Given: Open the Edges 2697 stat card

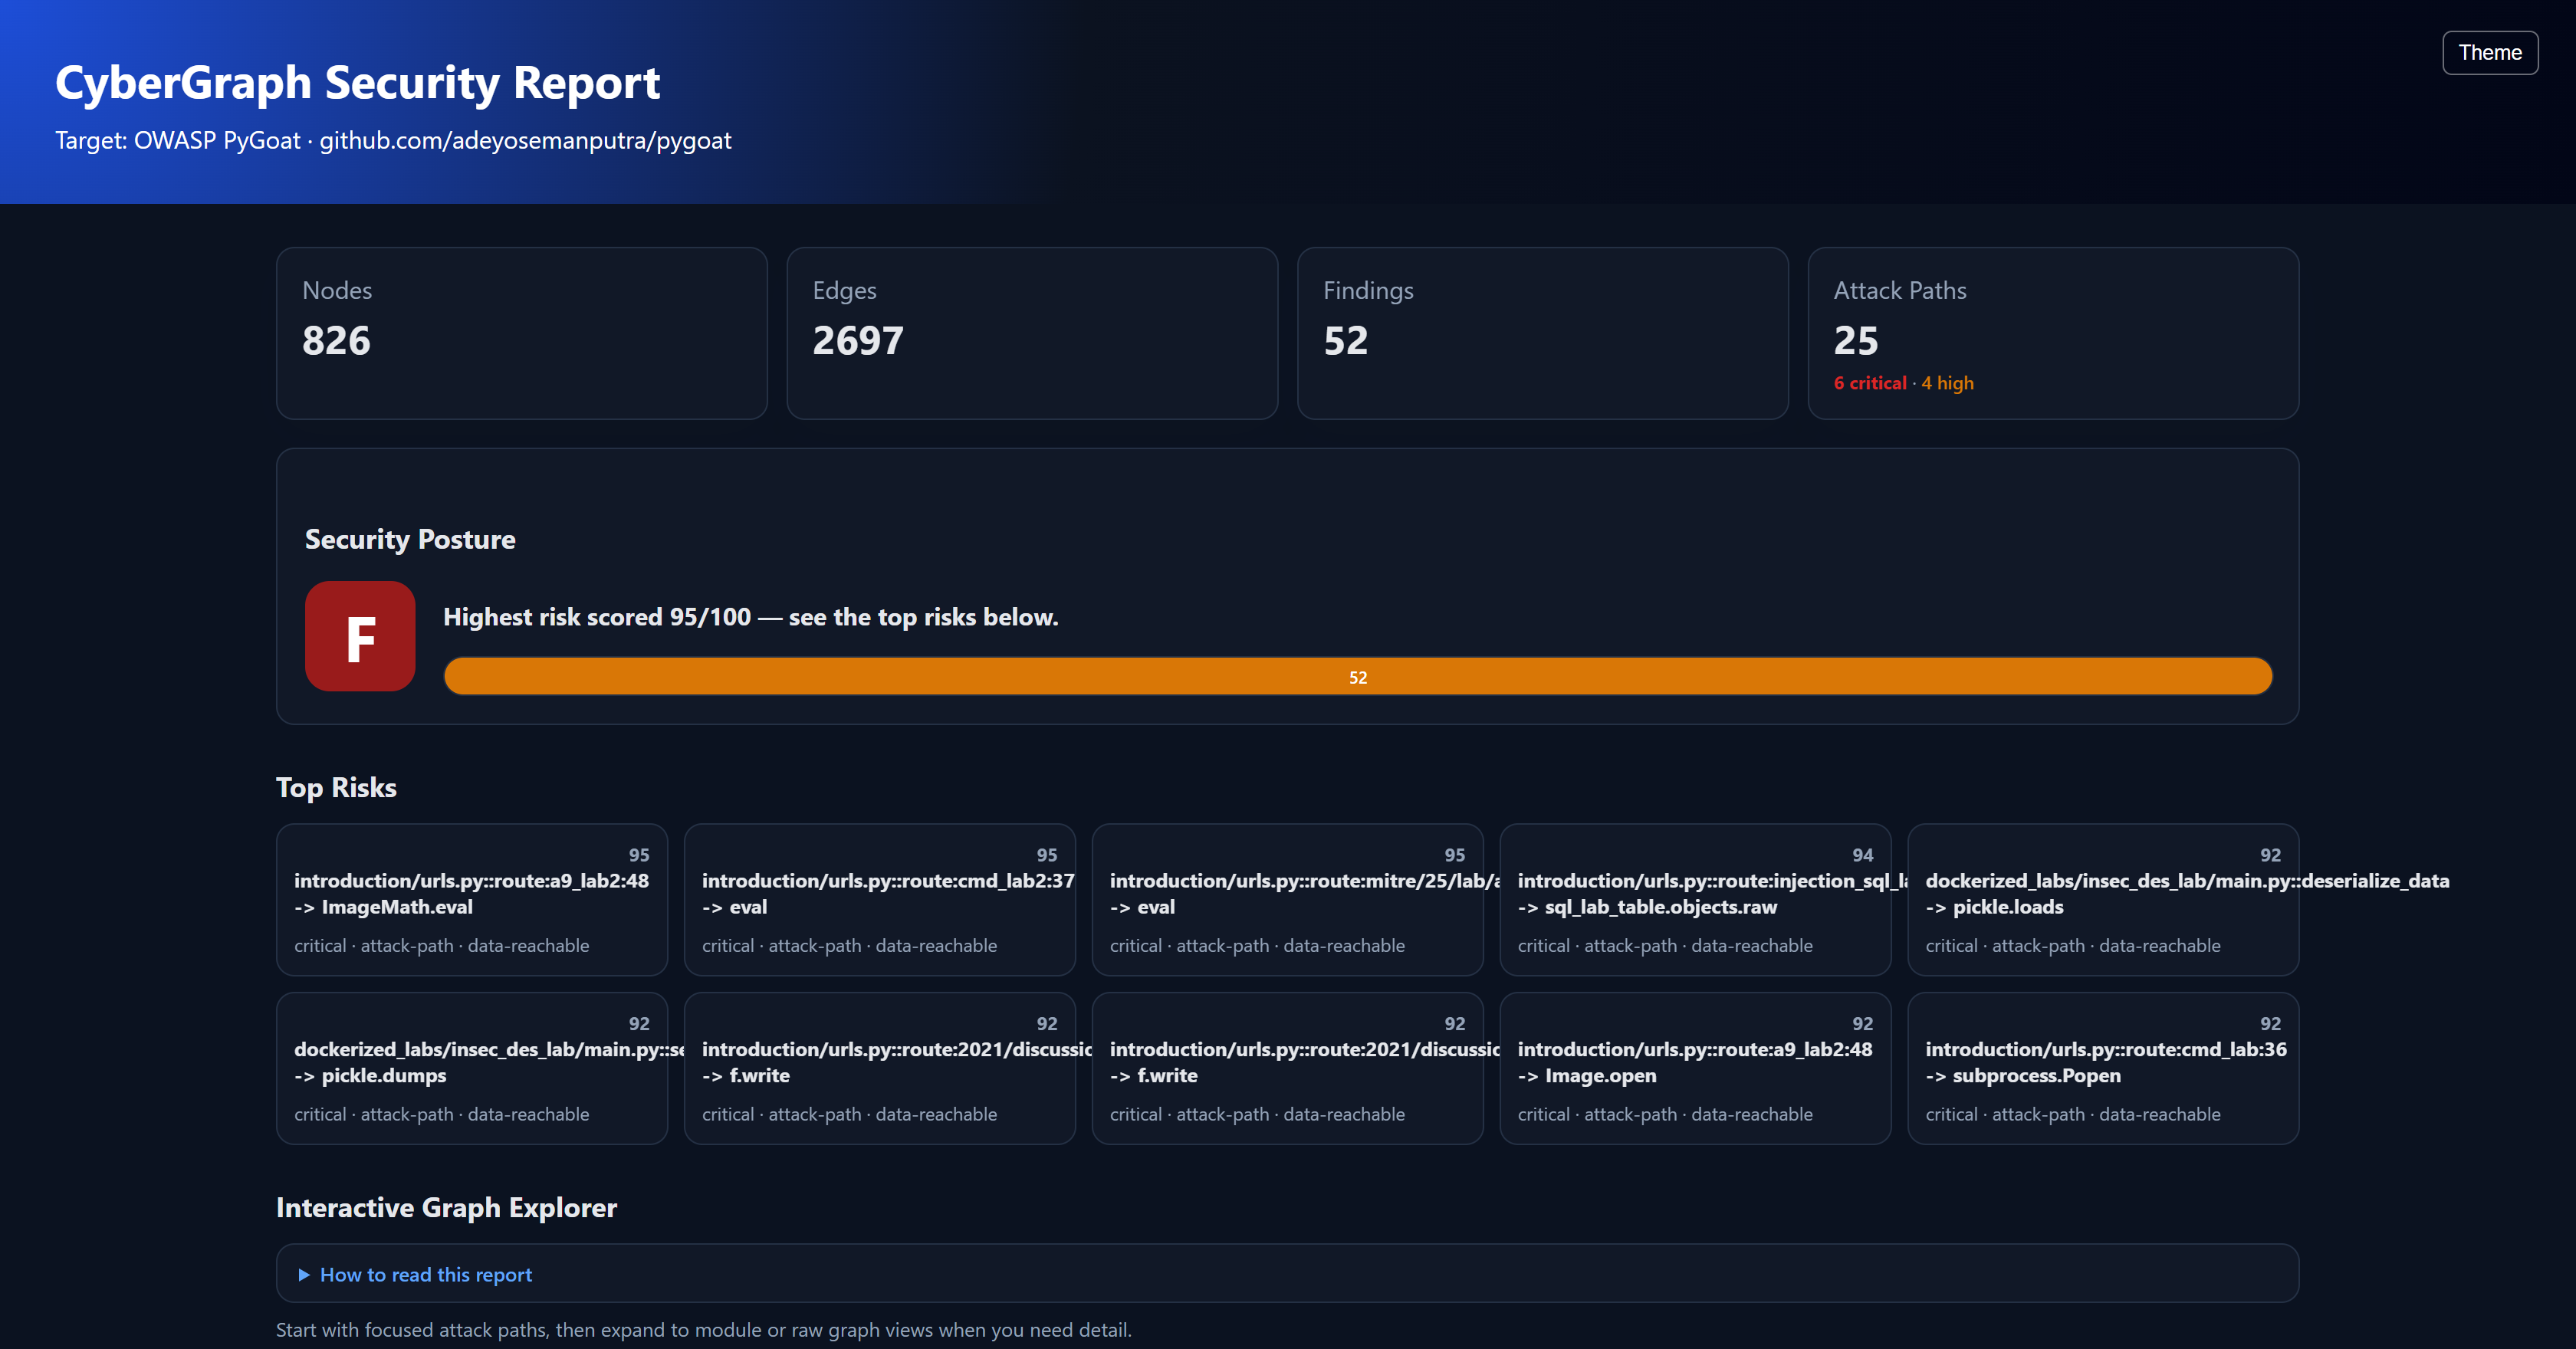Looking at the screenshot, I should point(1032,333).
